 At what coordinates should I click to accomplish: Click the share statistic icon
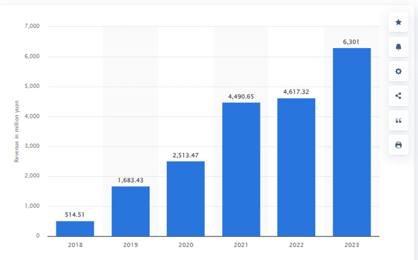(398, 96)
